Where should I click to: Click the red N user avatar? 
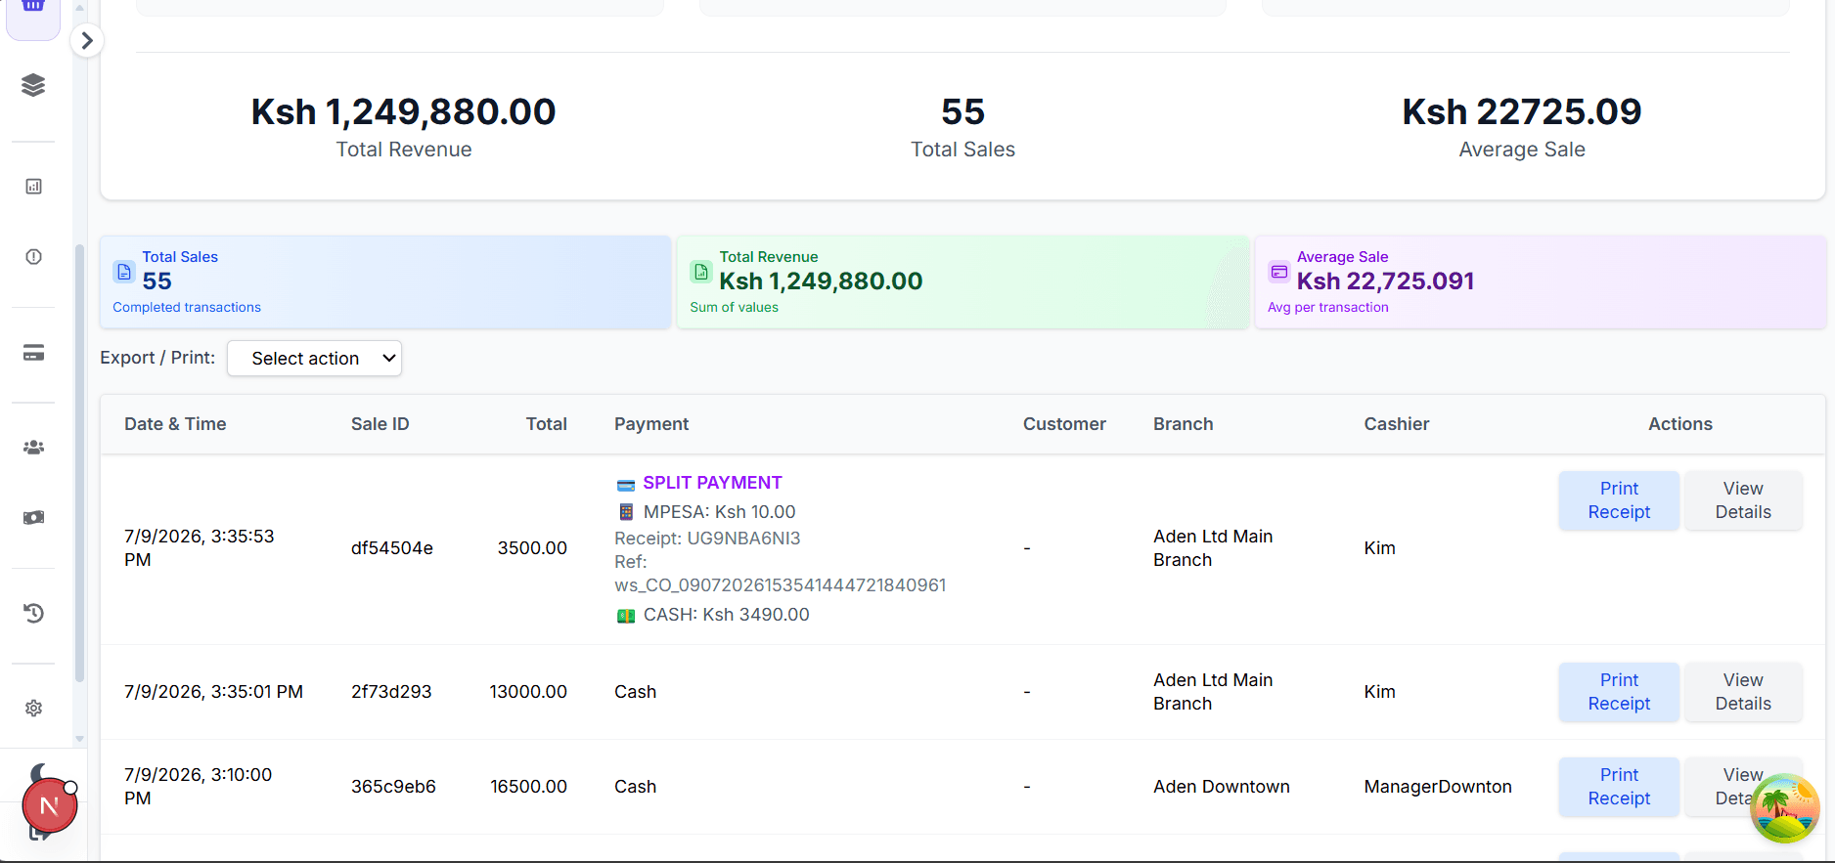(x=49, y=806)
